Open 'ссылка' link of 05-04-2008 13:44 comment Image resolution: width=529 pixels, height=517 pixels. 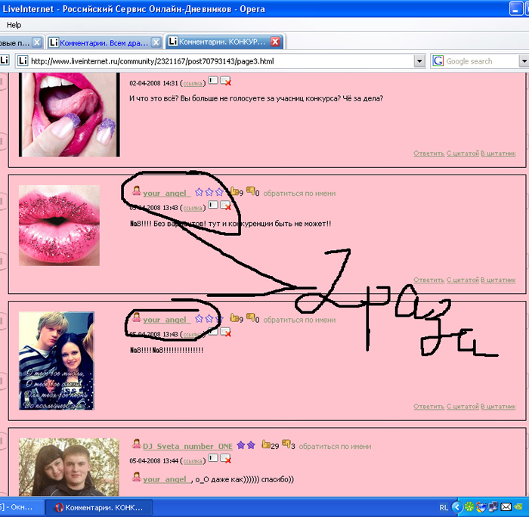click(x=193, y=461)
